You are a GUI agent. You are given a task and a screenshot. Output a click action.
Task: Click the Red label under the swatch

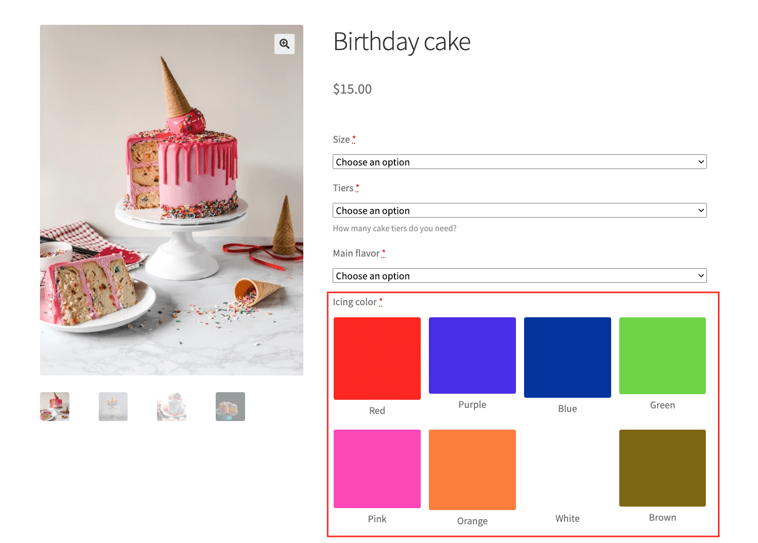pyautogui.click(x=377, y=410)
